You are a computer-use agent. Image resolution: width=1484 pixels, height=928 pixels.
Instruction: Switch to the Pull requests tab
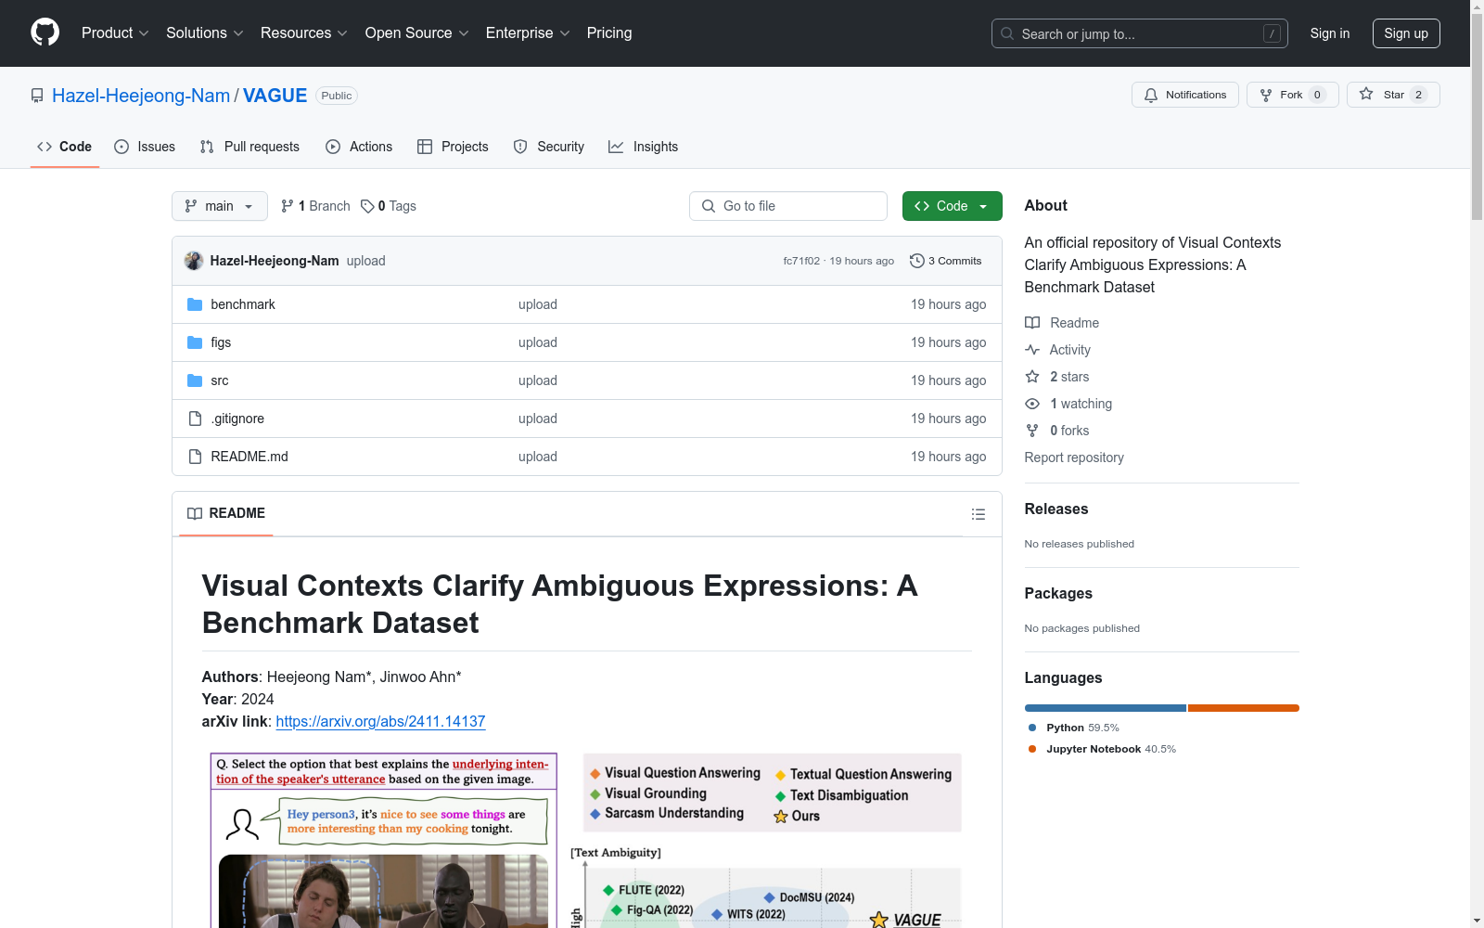tap(249, 147)
